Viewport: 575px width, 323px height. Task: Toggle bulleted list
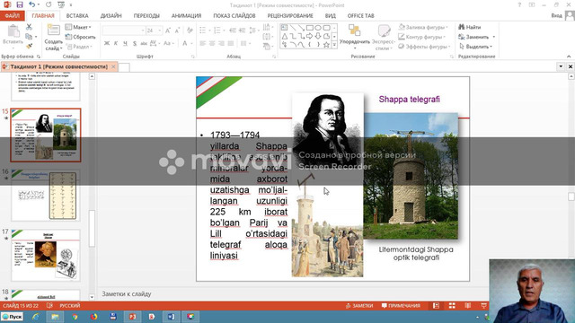pyautogui.click(x=203, y=31)
